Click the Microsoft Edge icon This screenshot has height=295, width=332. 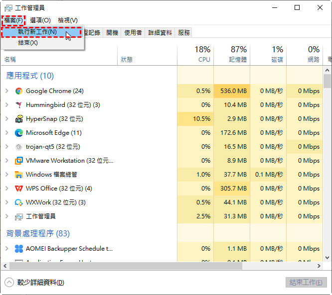[19, 133]
